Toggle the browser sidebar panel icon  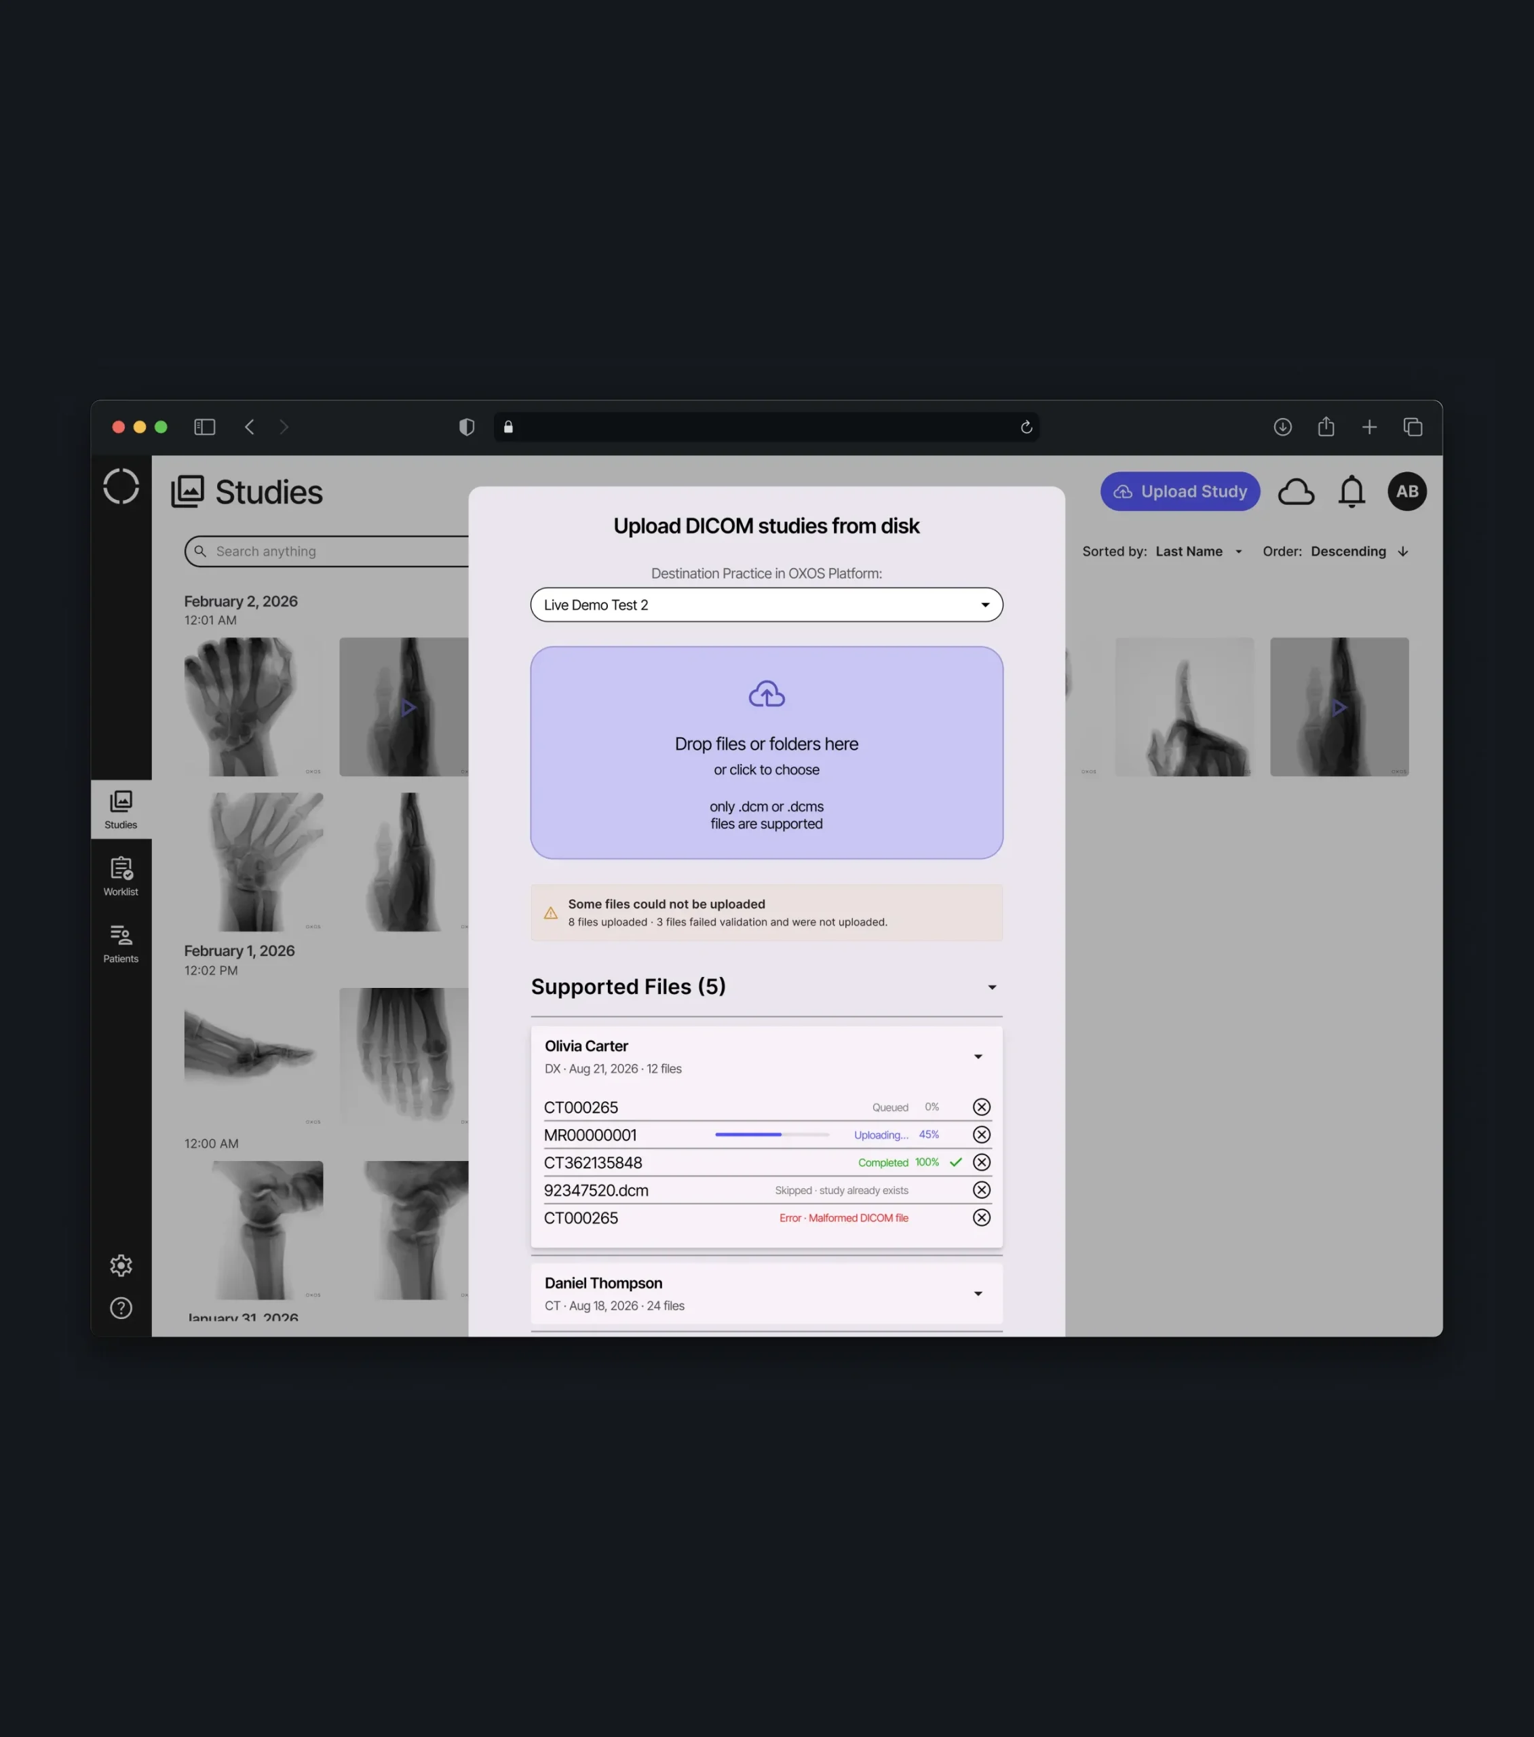(x=205, y=427)
